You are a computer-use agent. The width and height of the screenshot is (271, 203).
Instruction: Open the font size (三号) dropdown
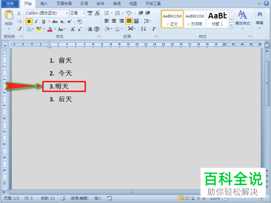click(x=83, y=13)
